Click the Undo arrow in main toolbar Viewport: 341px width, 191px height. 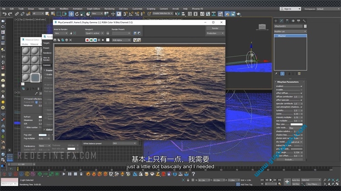[5, 14]
